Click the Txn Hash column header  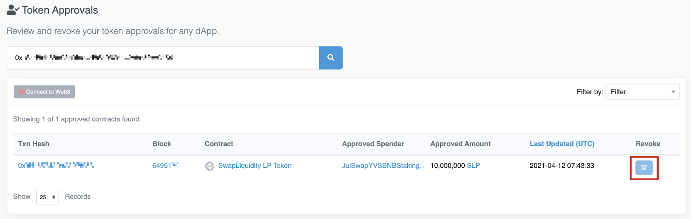tap(34, 144)
